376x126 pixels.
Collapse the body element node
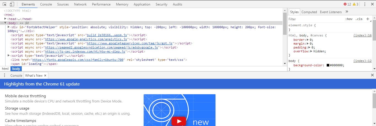click(6, 23)
